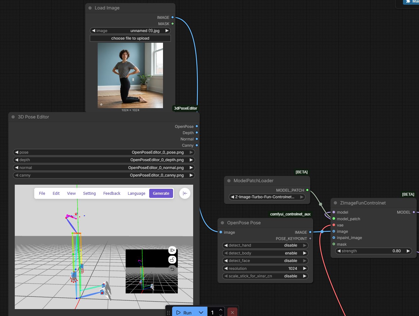Screen dimensions: 419x316
Task: Click the inpaint_image input port
Action: point(334,237)
